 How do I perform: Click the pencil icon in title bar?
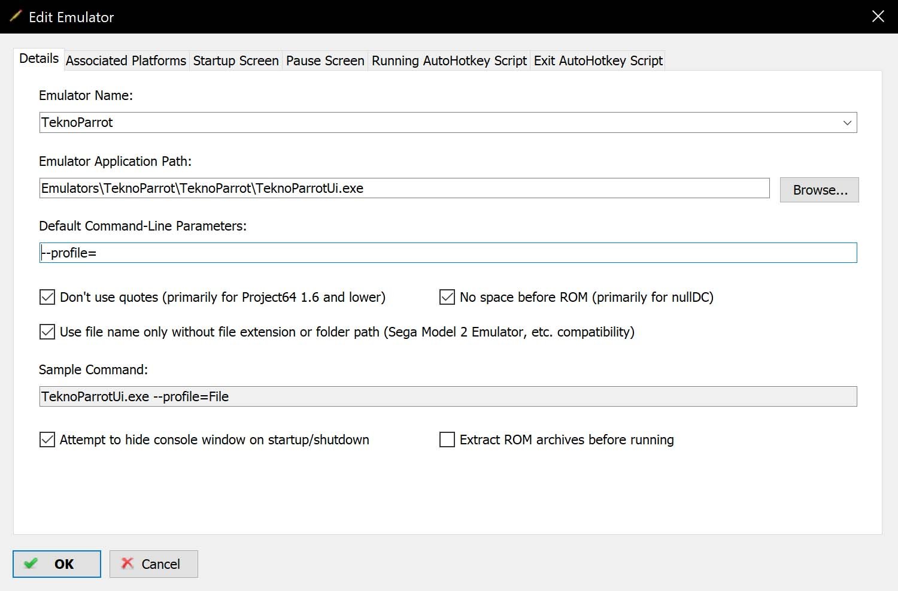pyautogui.click(x=16, y=16)
